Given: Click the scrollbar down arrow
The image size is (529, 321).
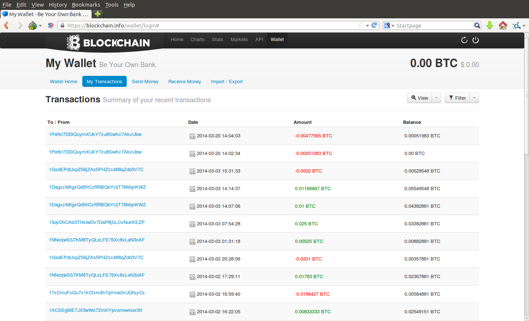Looking at the screenshot, I should pos(526,318).
